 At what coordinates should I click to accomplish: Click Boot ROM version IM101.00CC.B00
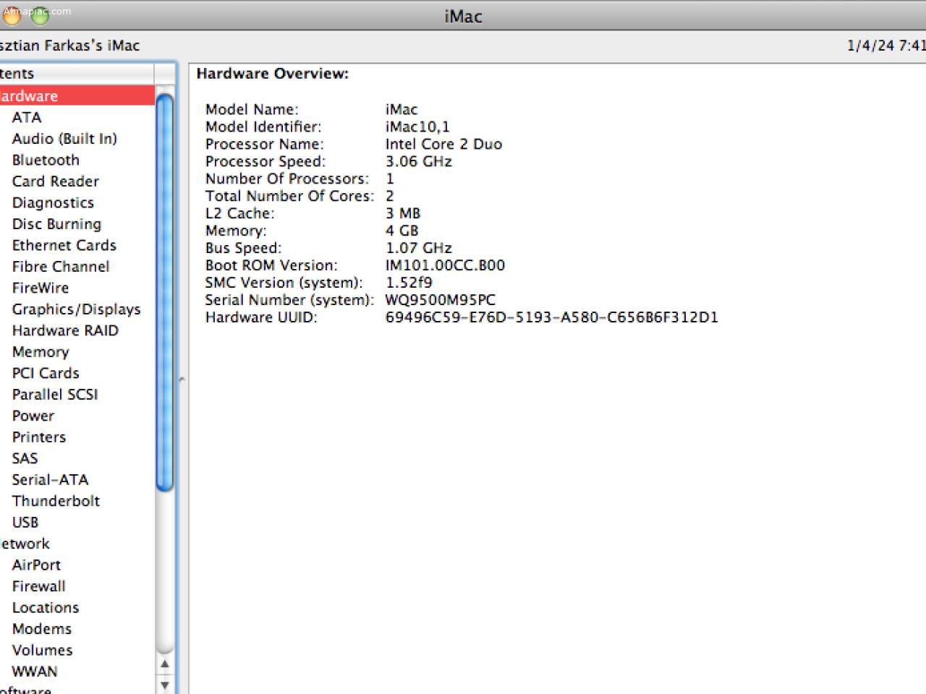coord(445,266)
